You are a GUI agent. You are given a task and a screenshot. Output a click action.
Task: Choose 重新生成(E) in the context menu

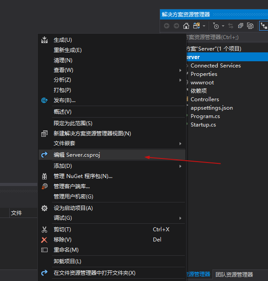coord(112,50)
